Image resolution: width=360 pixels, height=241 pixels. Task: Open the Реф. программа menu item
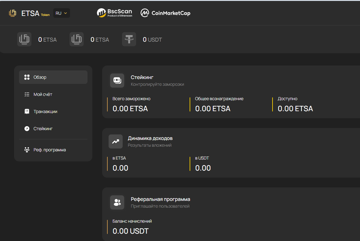(x=53, y=150)
